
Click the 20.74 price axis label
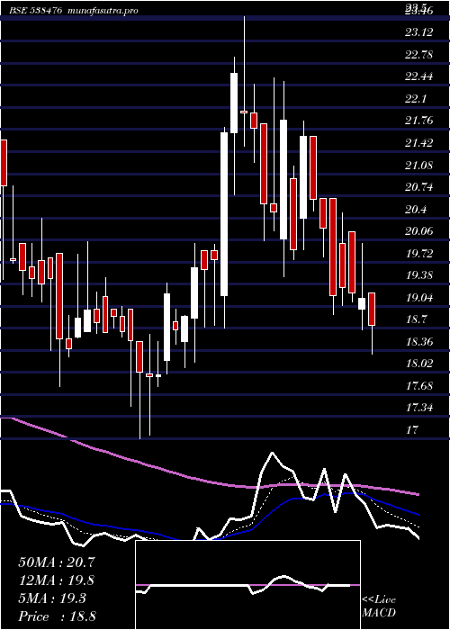pos(419,187)
